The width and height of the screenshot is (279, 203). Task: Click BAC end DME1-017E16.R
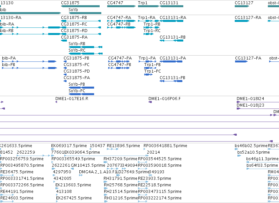(x=72, y=99)
